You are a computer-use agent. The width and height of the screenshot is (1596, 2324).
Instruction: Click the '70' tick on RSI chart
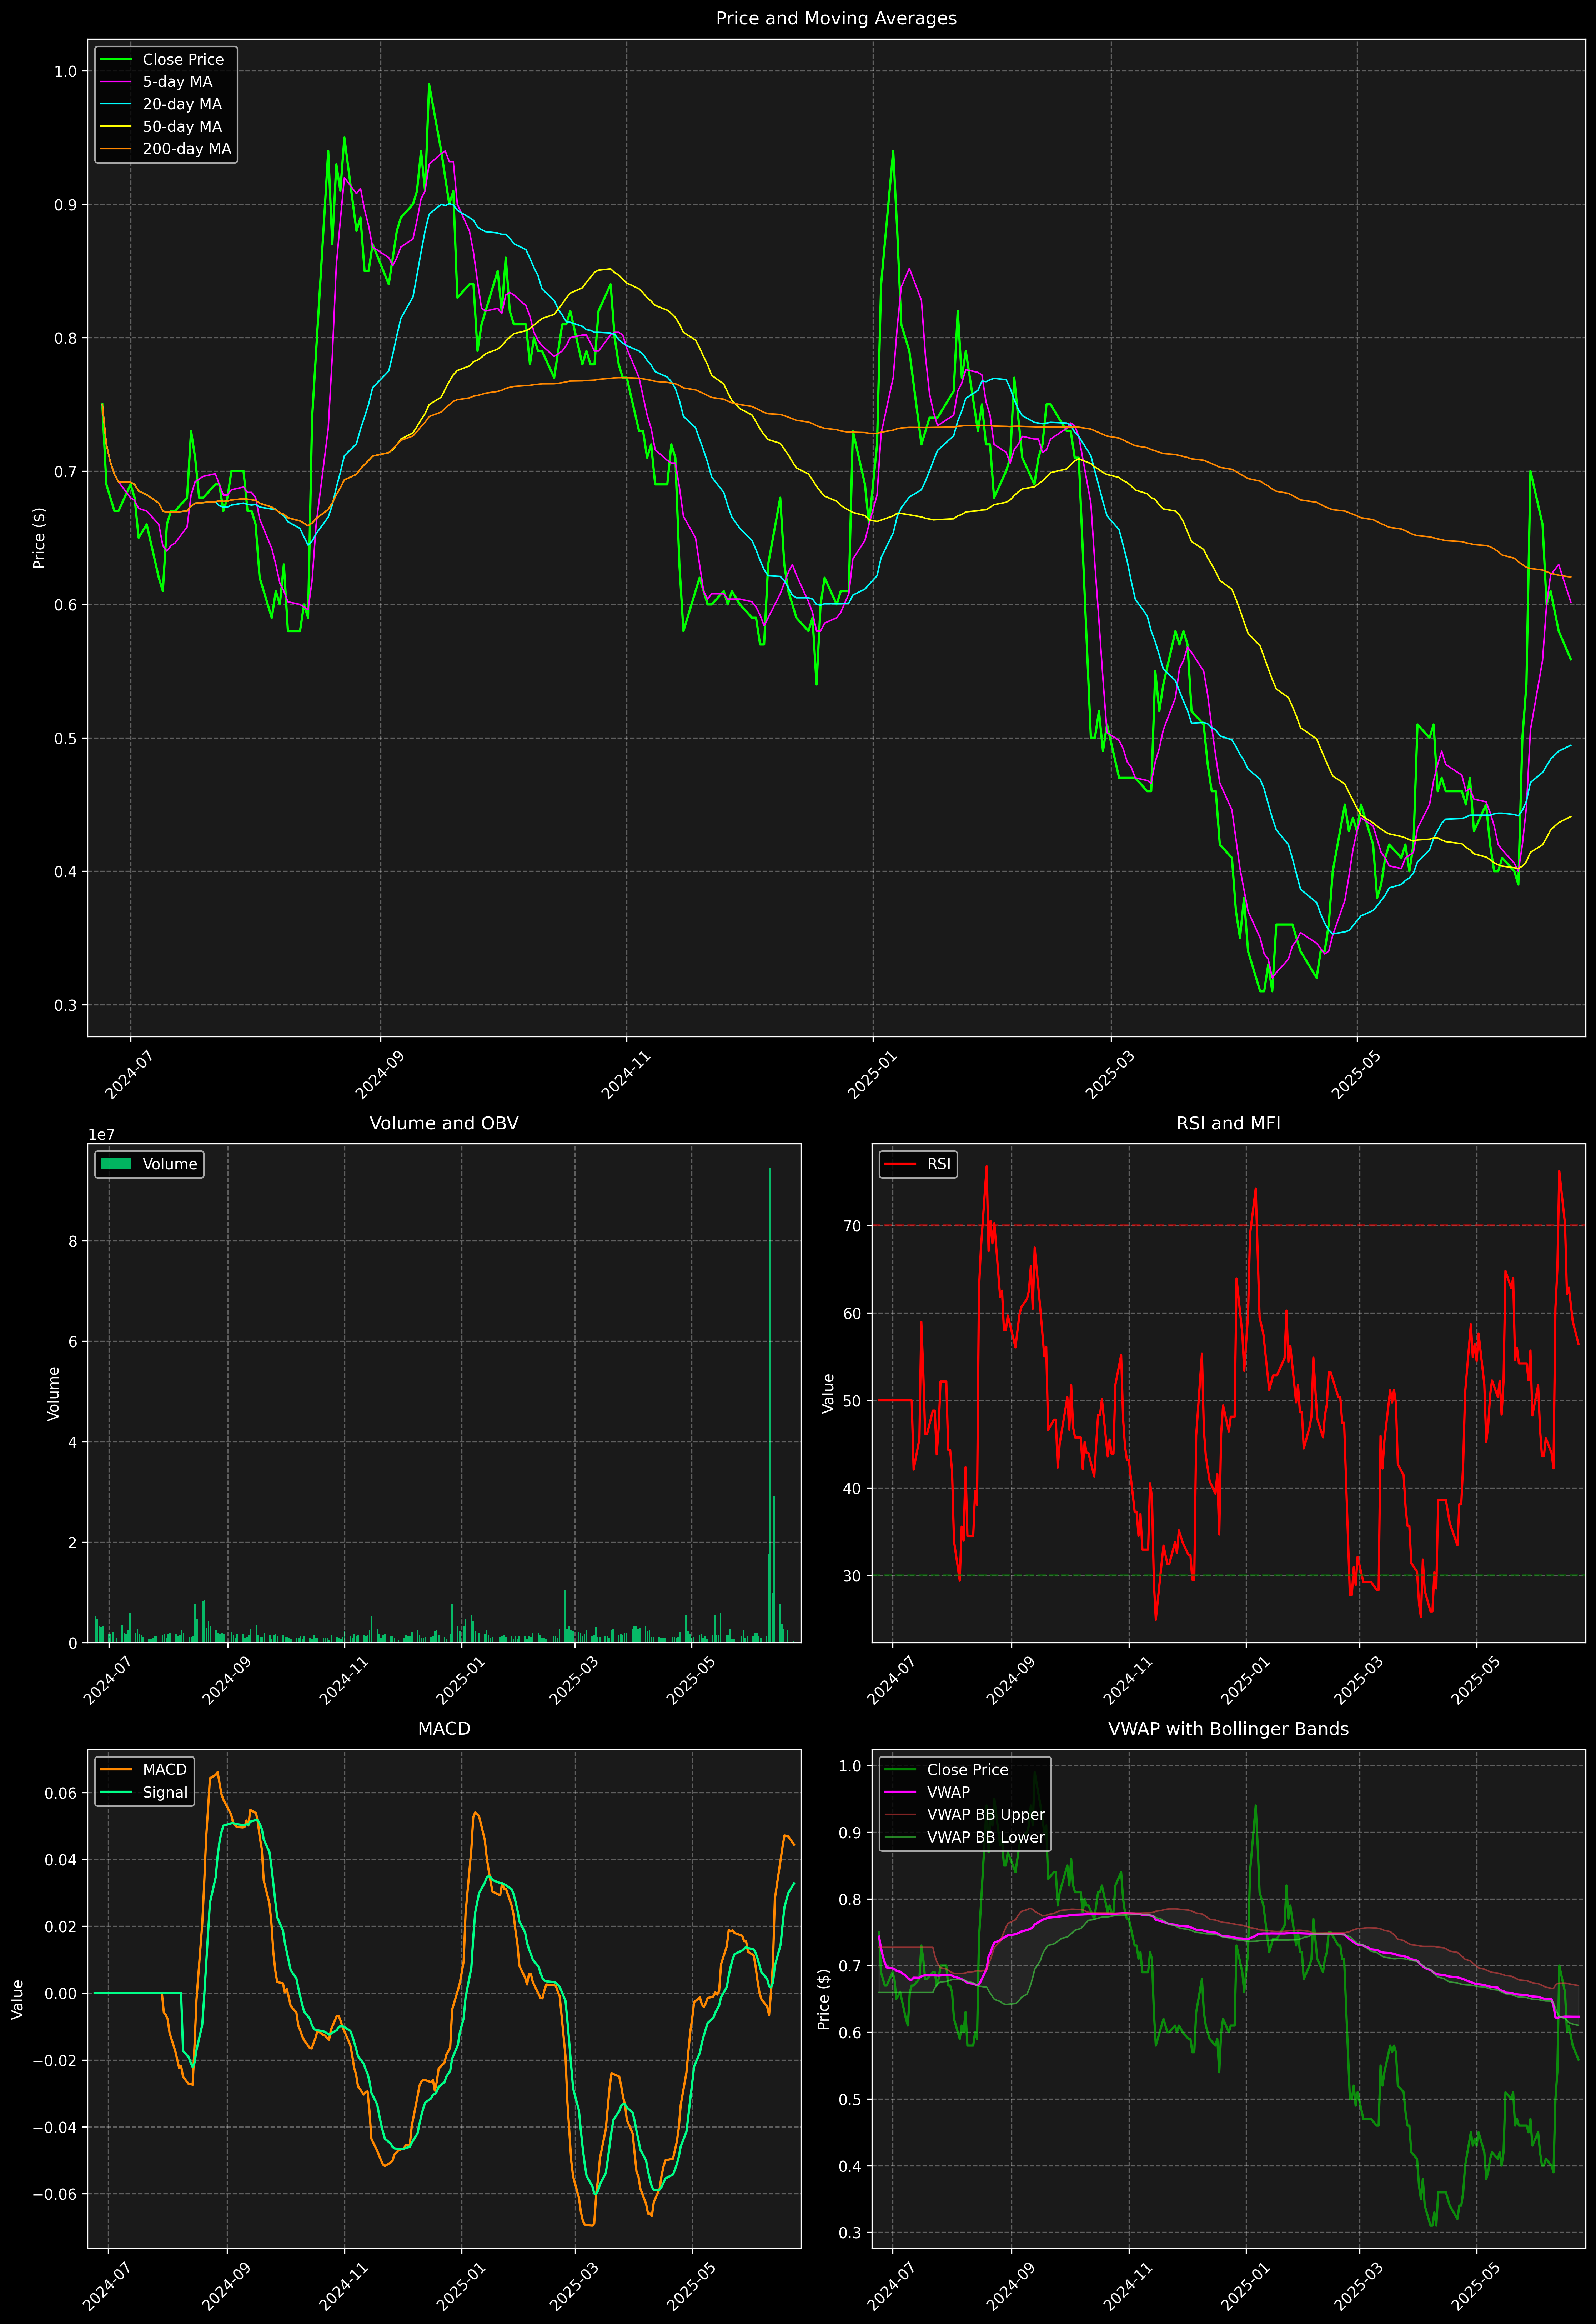click(x=852, y=1226)
